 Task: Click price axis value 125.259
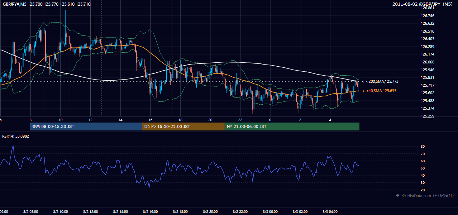[x=428, y=116]
